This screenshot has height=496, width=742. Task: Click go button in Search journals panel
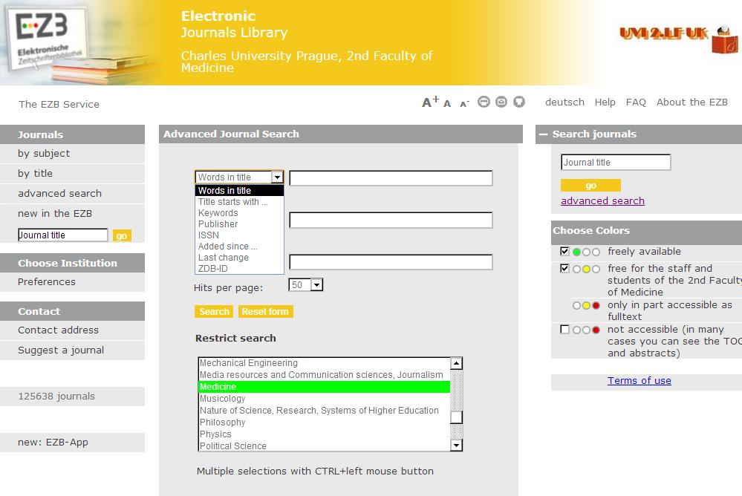[590, 186]
